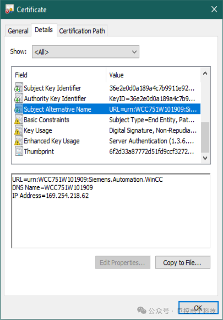Open the Certification Path tab

(x=82, y=31)
